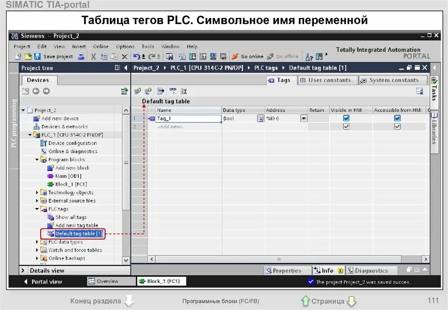Open the Properties tab in inspector
Image resolution: width=448 pixels, height=310 pixels.
coord(287,270)
